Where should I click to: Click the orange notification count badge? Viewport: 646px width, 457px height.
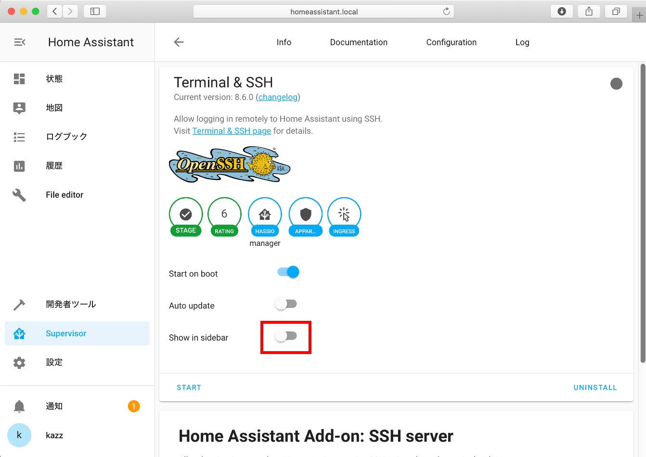pos(134,406)
